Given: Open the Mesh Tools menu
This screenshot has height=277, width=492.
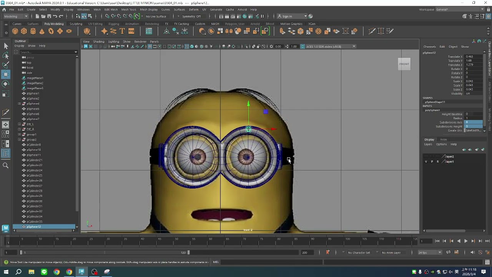Looking at the screenshot, I should click(x=128, y=9).
